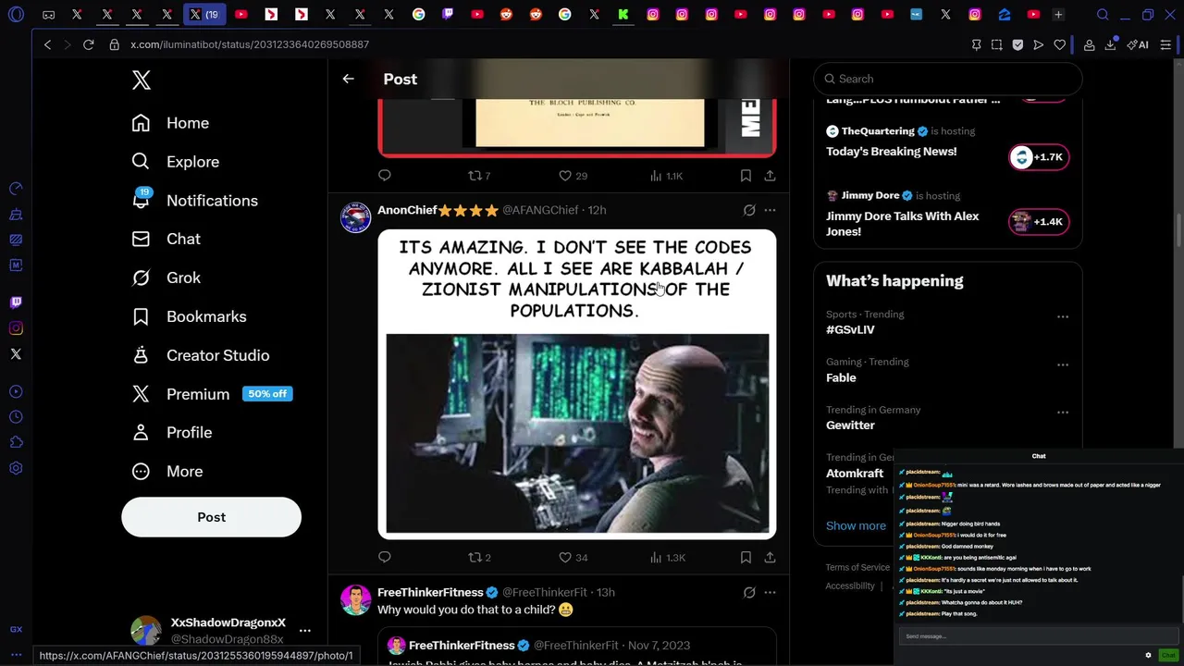Click the back arrow beside Post heading
This screenshot has height=666, width=1184.
[348, 79]
